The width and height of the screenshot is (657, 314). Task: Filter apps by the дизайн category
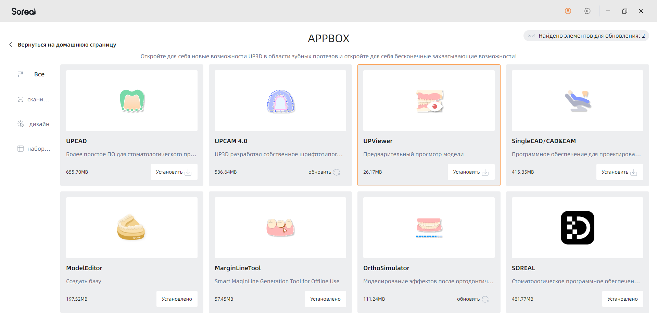point(39,124)
